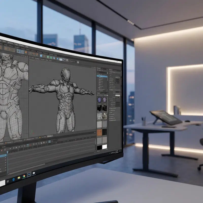Click the blue capsule deformer icon

[x=58, y=59]
